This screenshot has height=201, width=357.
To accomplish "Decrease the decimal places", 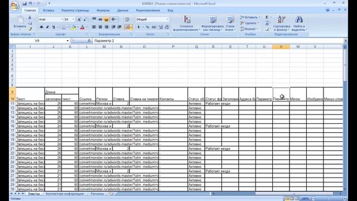I will (x=167, y=27).
